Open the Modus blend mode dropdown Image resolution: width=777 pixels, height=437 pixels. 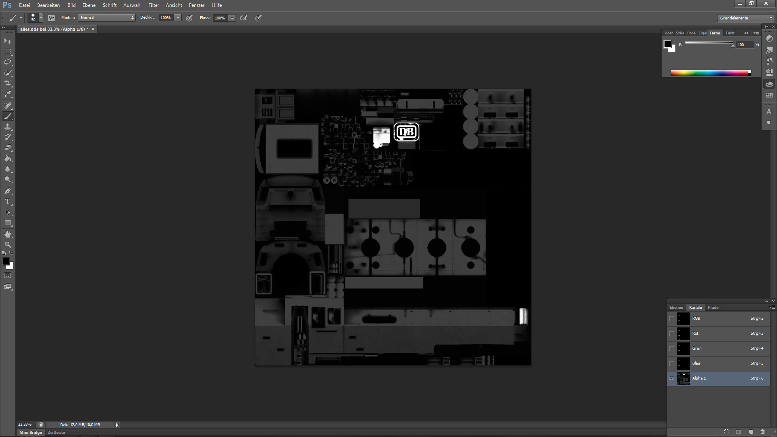(x=107, y=18)
